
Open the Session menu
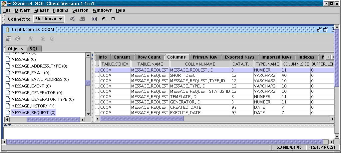click(80, 10)
